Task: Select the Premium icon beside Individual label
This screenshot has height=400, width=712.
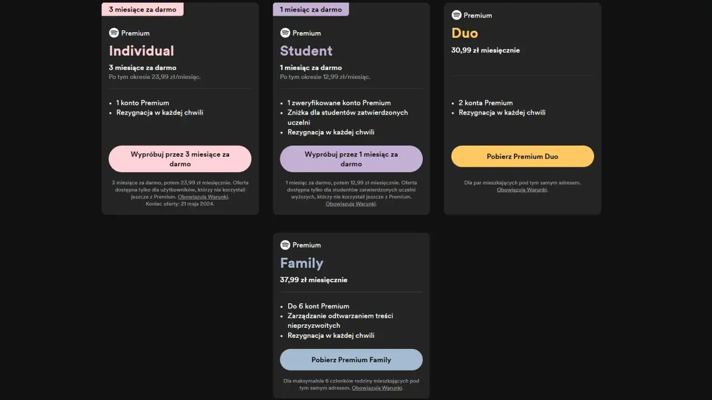Action: 113,33
